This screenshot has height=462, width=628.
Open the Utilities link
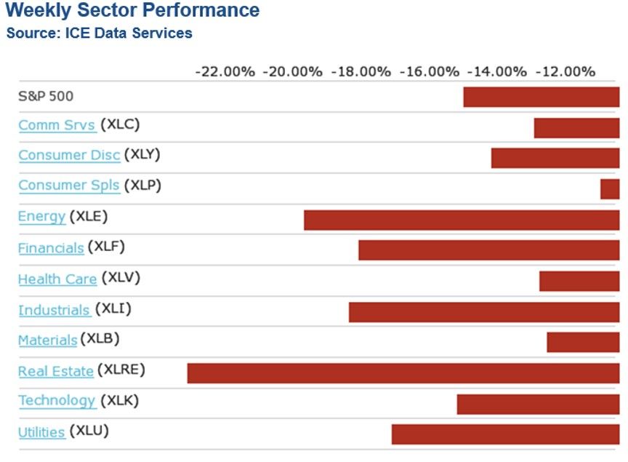pos(41,432)
